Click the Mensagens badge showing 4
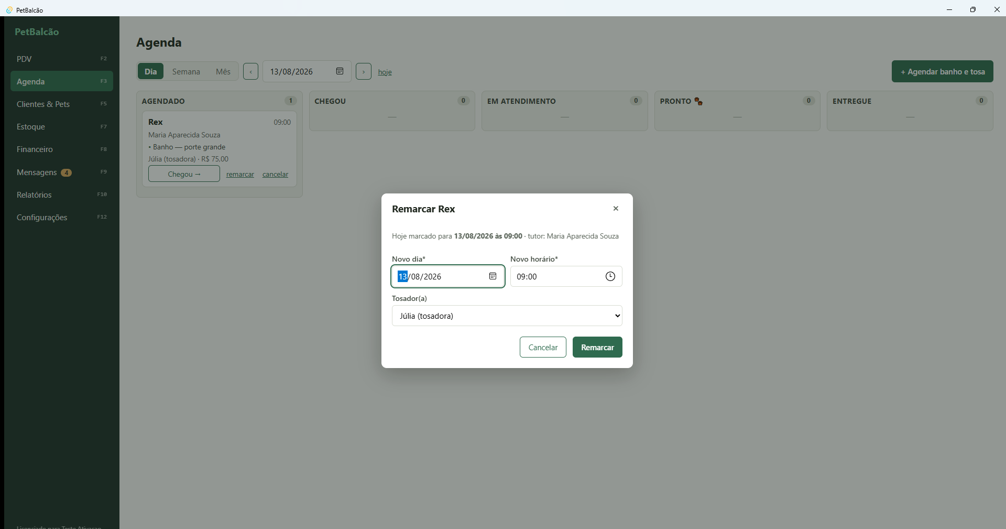The height and width of the screenshot is (529, 1006). 66,172
